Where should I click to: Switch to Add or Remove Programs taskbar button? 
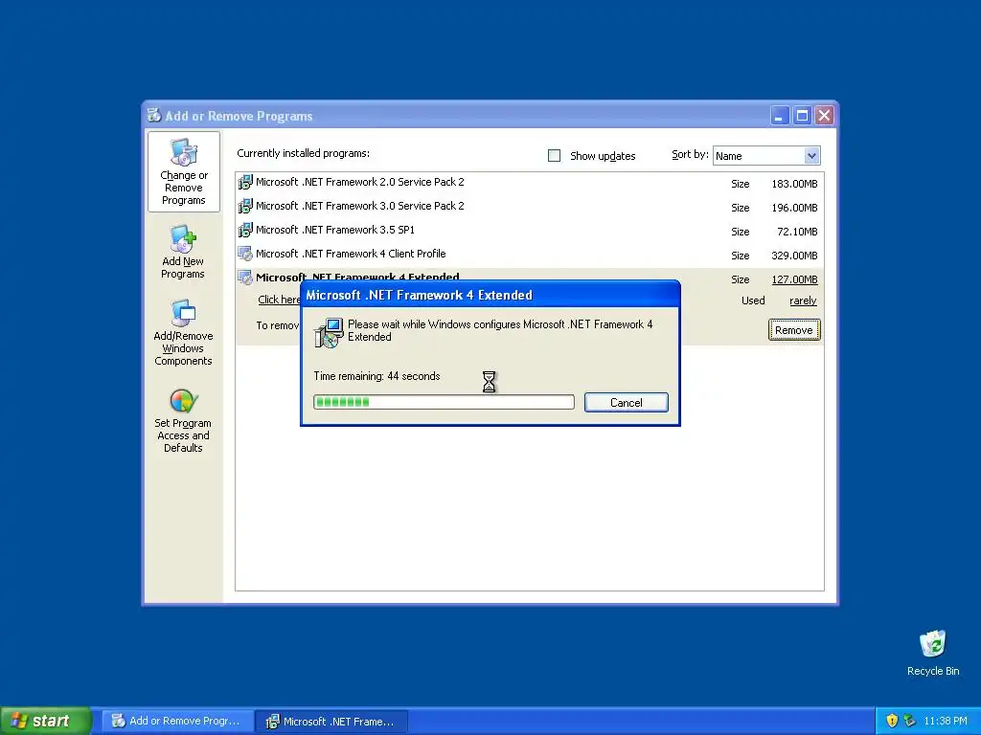(x=177, y=722)
